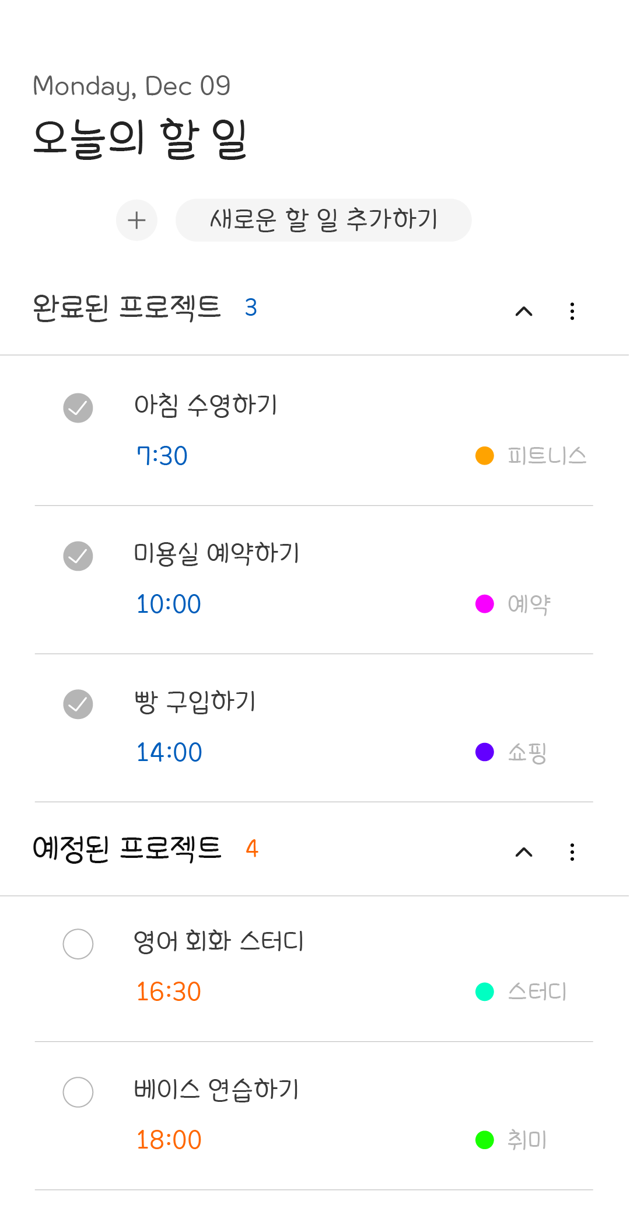Open the 예정된 프로젝트 three-dot menu
Viewport: 630px width, 1211px height.
[572, 852]
